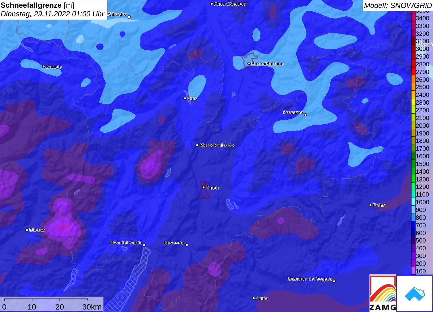Click the 700 blue legend swatch

413,225
